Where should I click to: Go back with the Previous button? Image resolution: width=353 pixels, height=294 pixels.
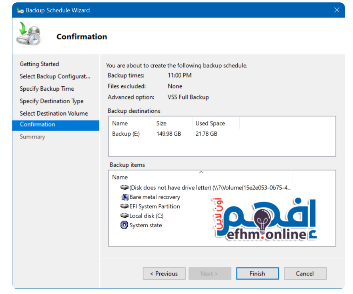164,274
